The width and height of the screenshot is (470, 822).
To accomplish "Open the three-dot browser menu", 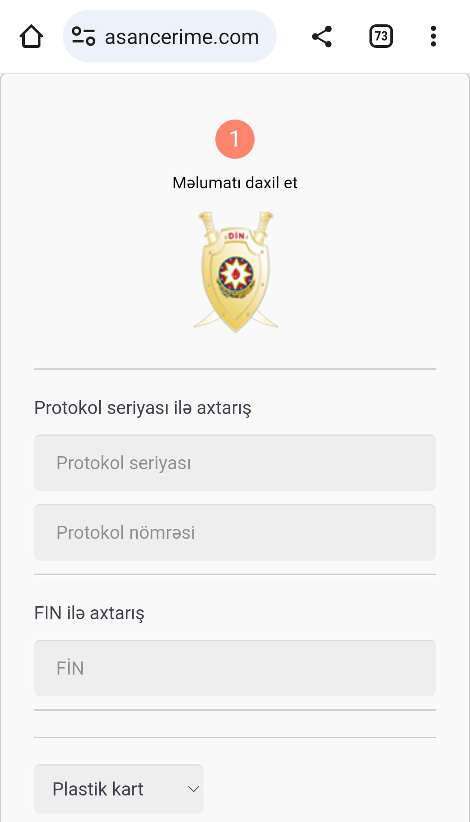I will click(433, 37).
